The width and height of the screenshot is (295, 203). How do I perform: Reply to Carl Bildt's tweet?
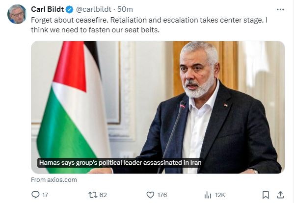pos(35,195)
